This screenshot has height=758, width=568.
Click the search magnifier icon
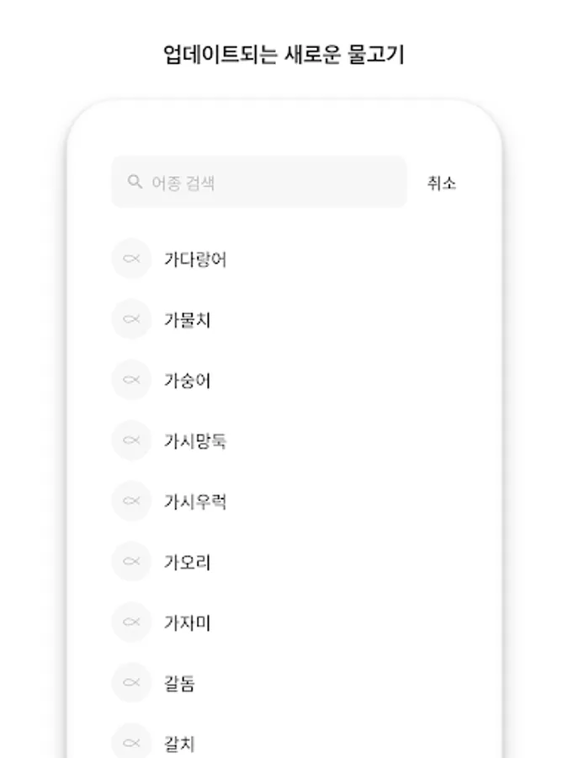(x=135, y=182)
